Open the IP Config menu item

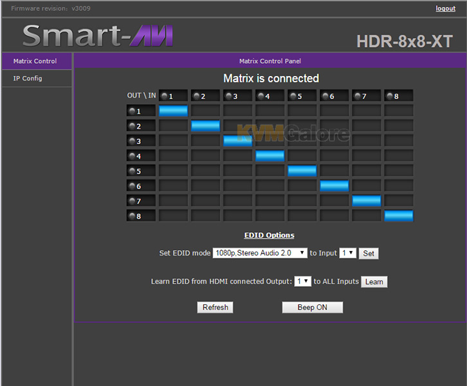coord(37,78)
